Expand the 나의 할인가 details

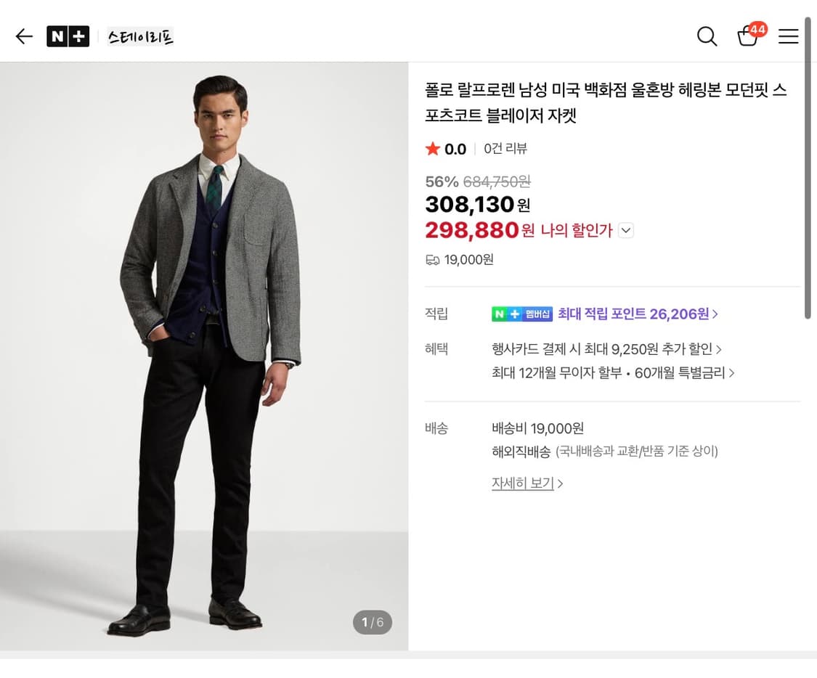(625, 229)
